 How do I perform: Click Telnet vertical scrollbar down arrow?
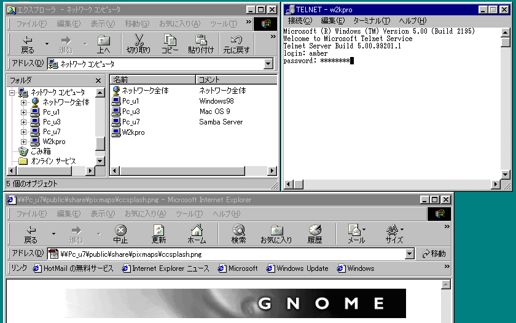506,175
